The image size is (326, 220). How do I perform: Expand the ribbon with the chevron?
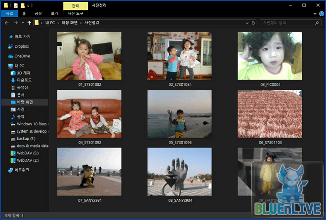(x=315, y=14)
